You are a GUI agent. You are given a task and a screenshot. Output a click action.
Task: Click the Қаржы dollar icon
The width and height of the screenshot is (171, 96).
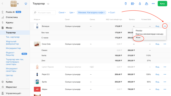click(x=3, y=22)
